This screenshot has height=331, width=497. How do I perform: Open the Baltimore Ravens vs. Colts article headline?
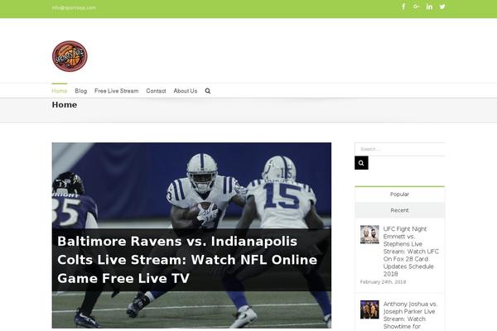tap(187, 260)
